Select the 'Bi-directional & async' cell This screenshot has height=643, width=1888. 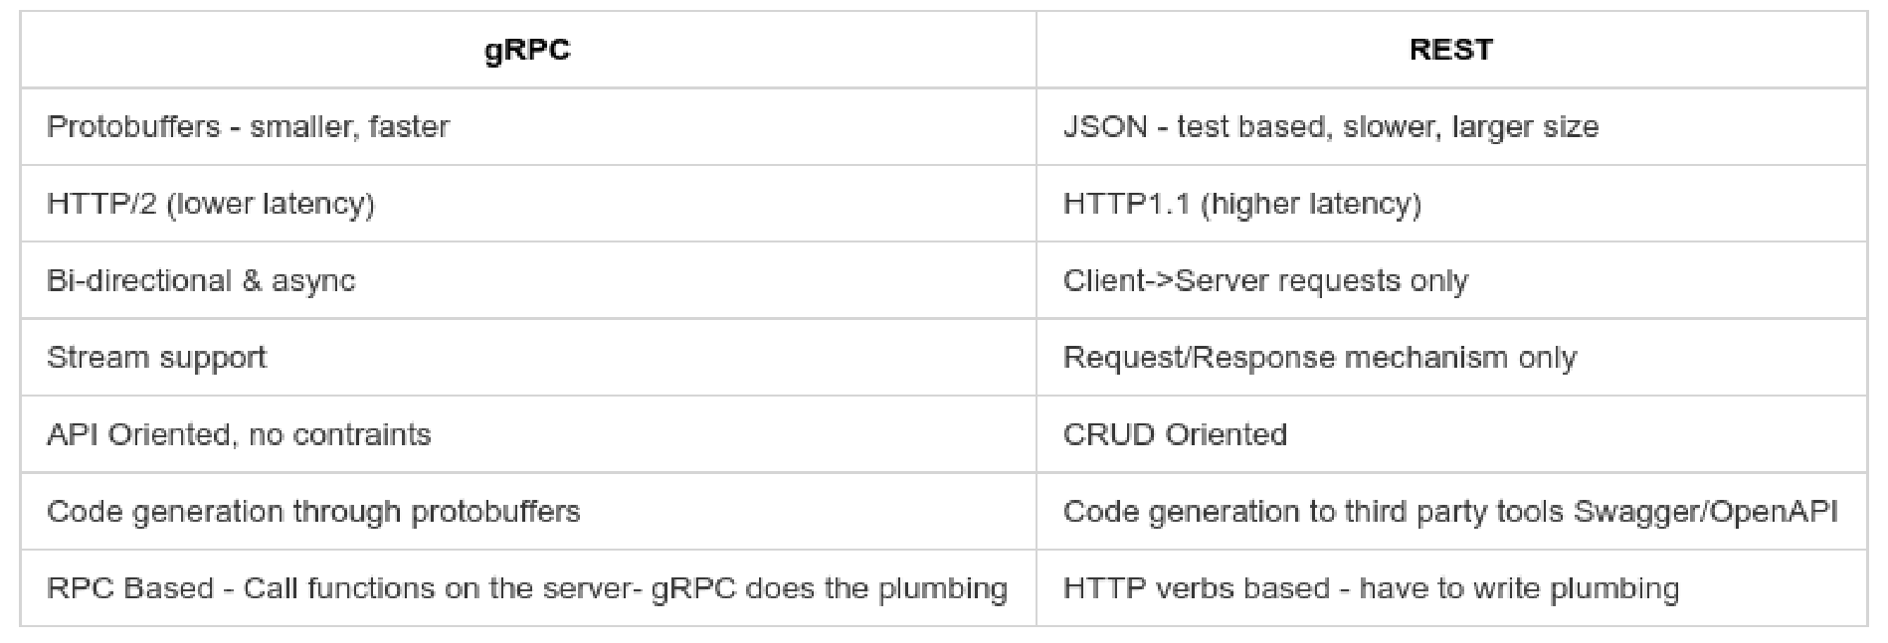pos(528,280)
